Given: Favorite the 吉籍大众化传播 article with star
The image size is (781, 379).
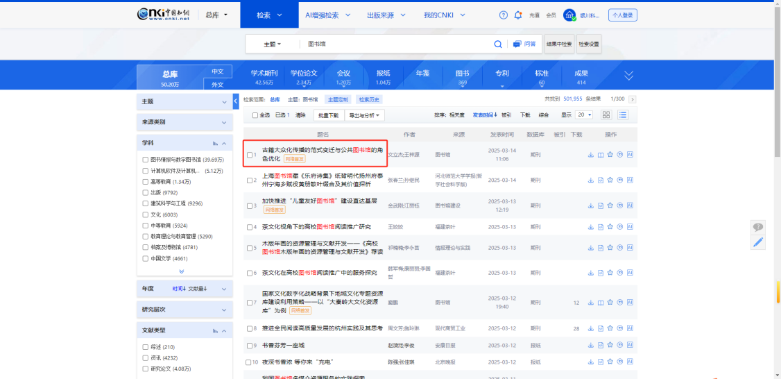Looking at the screenshot, I should coord(610,155).
